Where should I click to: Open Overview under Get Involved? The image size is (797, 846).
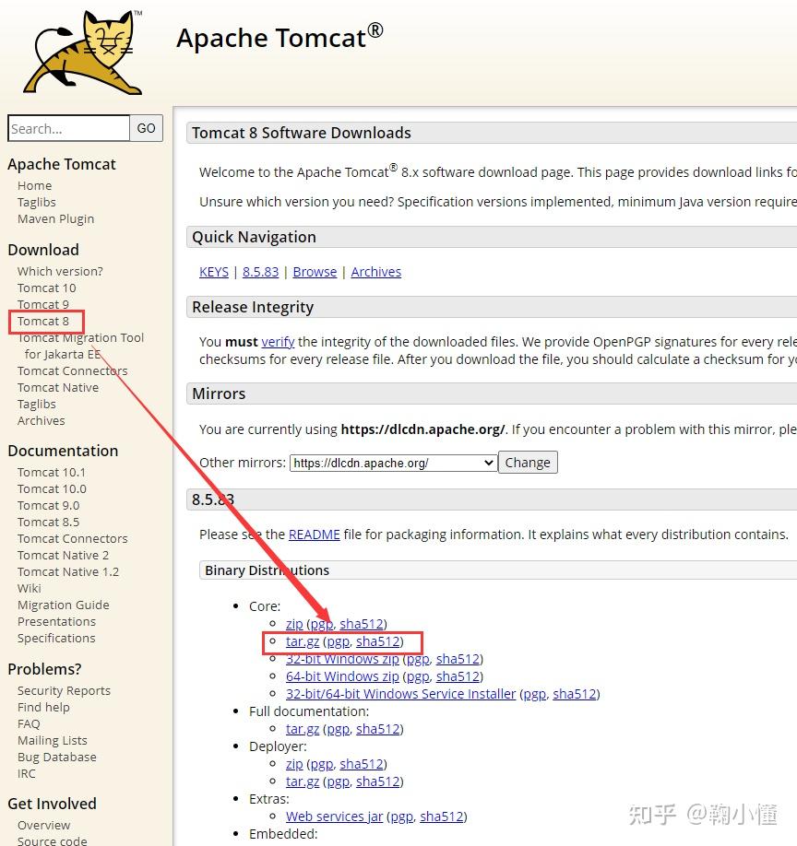pyautogui.click(x=43, y=826)
